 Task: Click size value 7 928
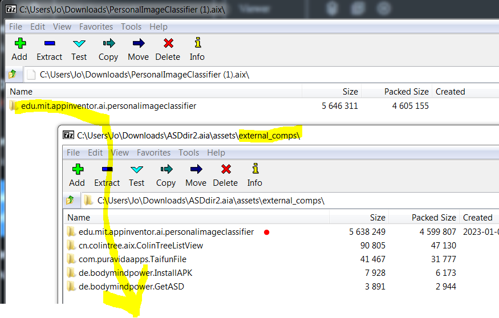[x=375, y=273]
